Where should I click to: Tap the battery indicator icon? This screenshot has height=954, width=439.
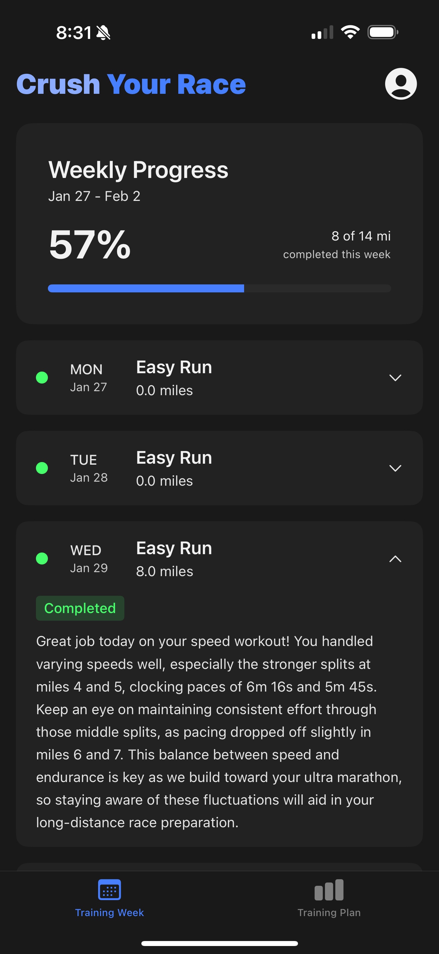coord(383,32)
